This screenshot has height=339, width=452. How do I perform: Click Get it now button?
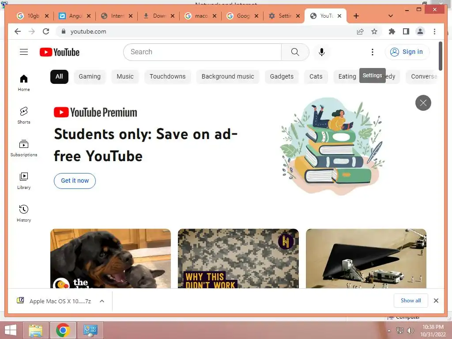click(75, 181)
